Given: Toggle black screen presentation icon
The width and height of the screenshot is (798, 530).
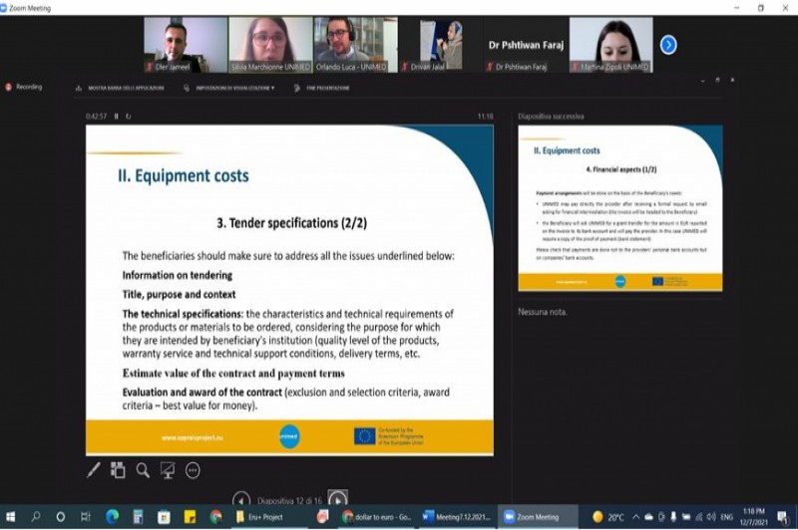Looking at the screenshot, I should coord(168,469).
